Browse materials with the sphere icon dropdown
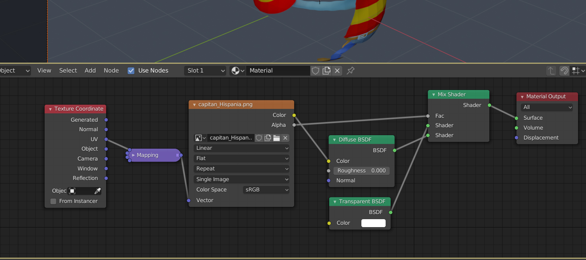 (x=238, y=71)
